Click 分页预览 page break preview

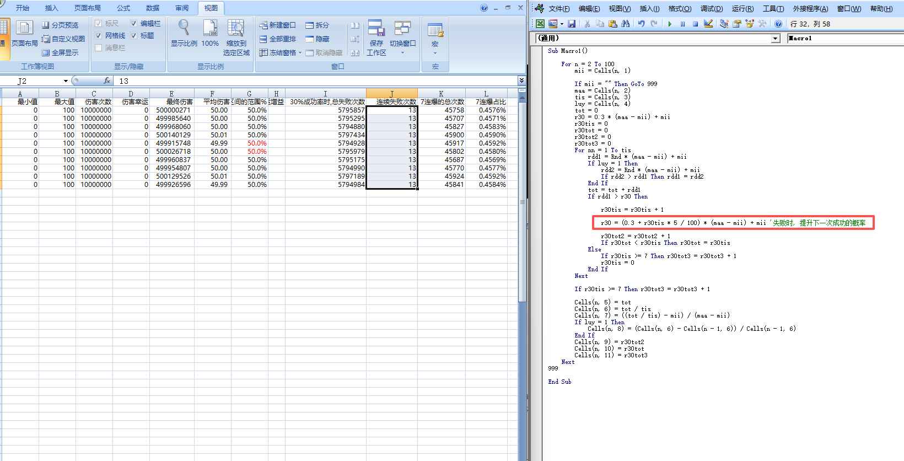coord(61,25)
